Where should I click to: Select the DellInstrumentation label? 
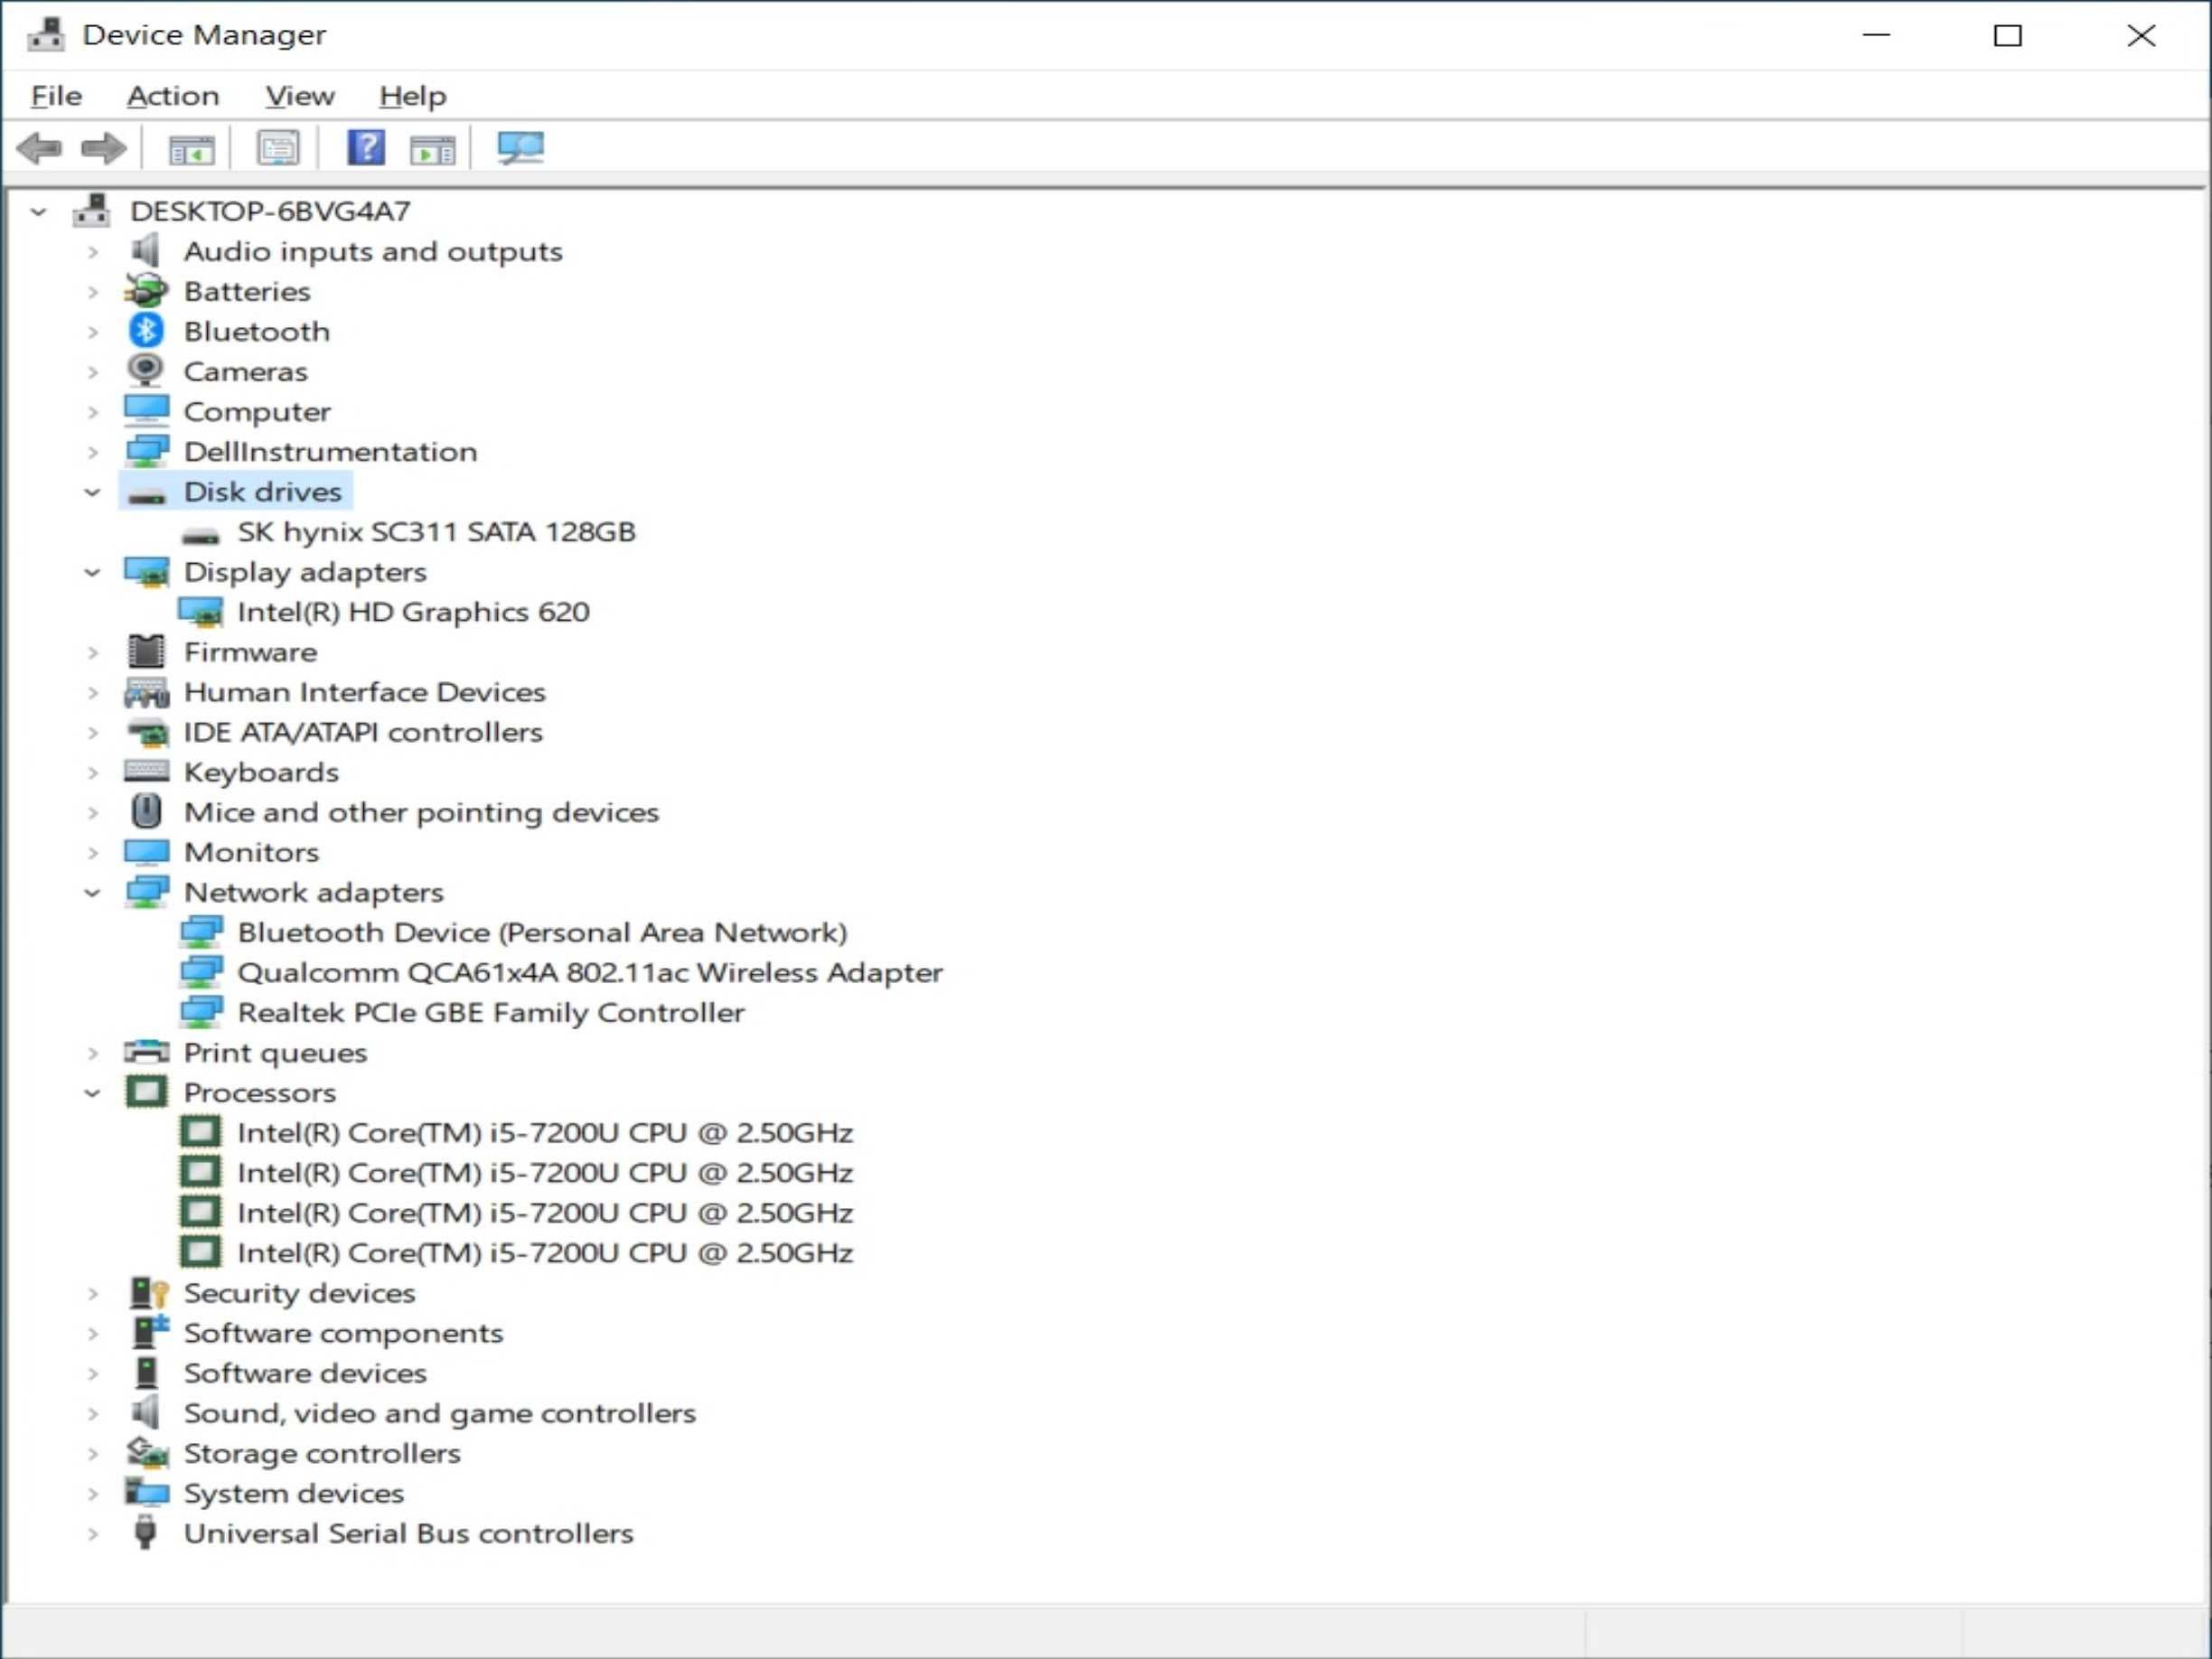tap(331, 452)
